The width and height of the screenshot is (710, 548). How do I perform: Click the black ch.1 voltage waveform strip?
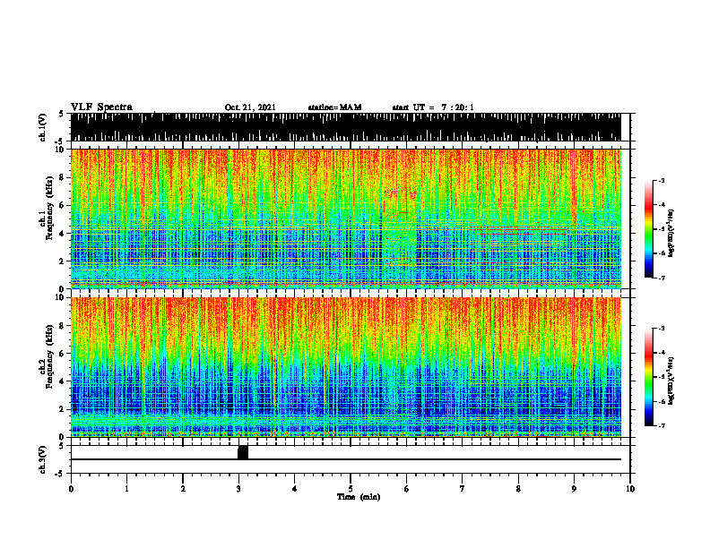345,127
